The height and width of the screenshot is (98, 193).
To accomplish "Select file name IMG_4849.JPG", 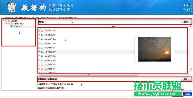I will pyautogui.click(x=50, y=39).
